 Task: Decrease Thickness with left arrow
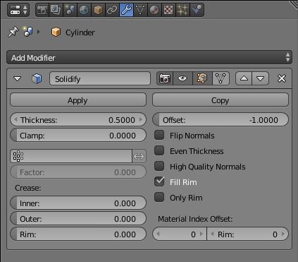pyautogui.click(x=15, y=119)
